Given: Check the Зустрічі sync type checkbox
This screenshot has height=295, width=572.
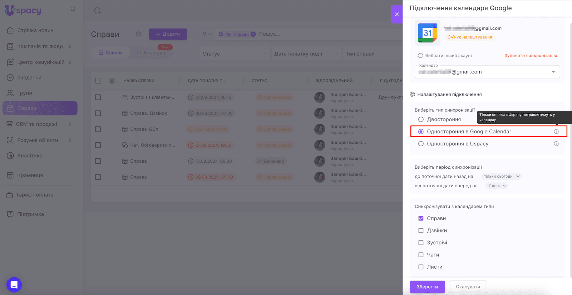Looking at the screenshot, I should [x=421, y=243].
